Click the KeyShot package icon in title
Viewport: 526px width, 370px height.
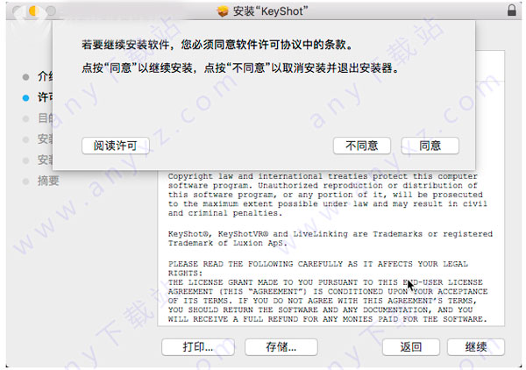tap(223, 11)
